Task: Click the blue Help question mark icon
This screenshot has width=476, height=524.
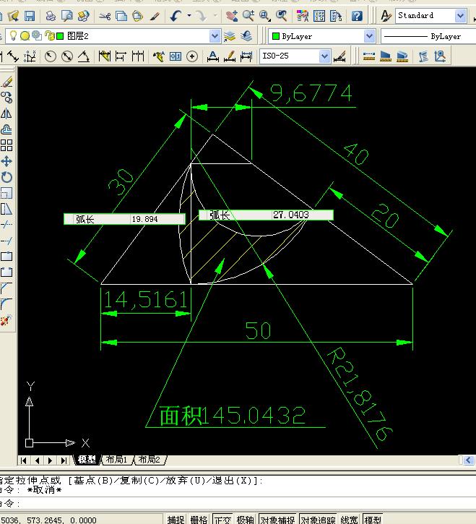Action: coord(357,16)
